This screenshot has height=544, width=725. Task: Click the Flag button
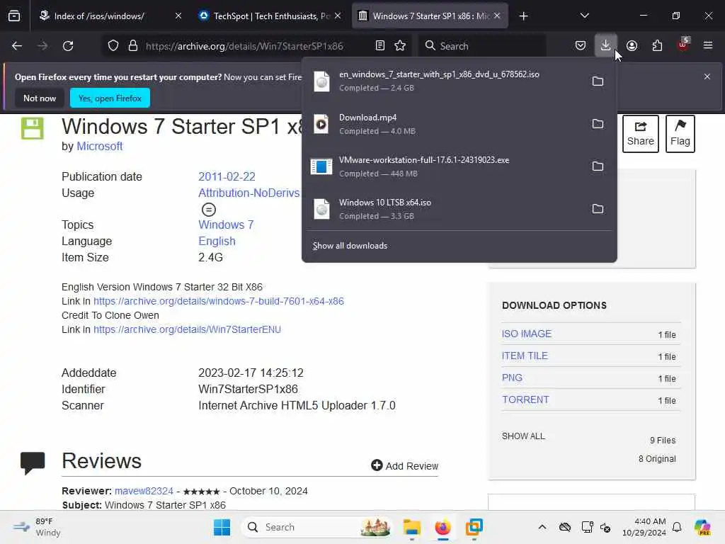680,134
